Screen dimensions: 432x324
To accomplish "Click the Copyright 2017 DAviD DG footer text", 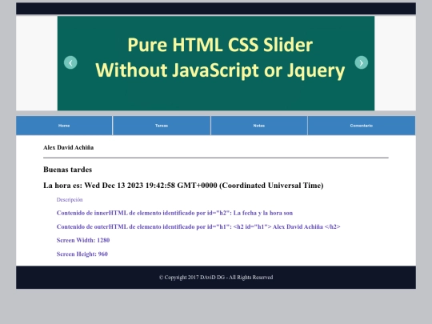I will [216, 278].
